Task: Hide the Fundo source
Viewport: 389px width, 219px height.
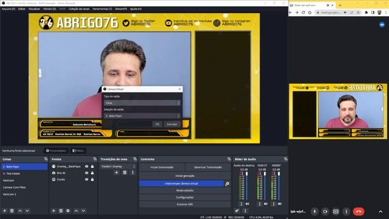Action: coord(86,179)
